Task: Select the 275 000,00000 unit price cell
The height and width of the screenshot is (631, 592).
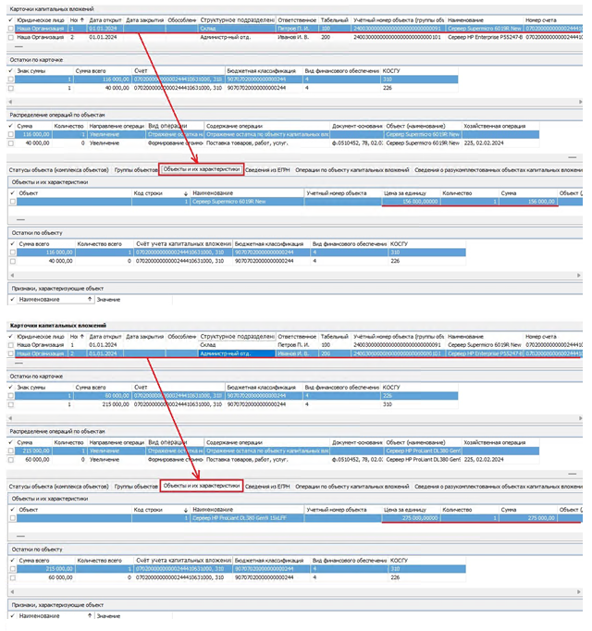Action: pos(411,517)
